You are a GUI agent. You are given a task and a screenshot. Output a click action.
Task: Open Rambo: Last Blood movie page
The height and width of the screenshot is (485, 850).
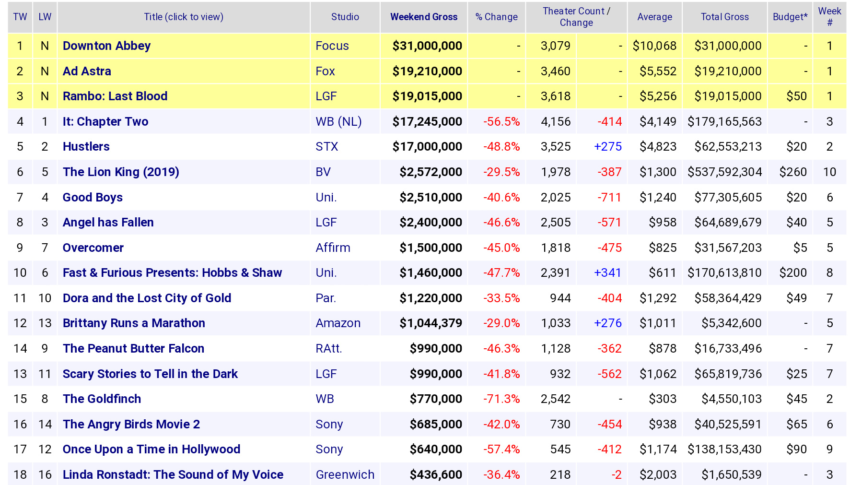coord(115,96)
